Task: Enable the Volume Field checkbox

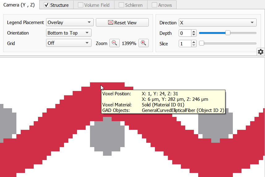Action: [x=80, y=5]
